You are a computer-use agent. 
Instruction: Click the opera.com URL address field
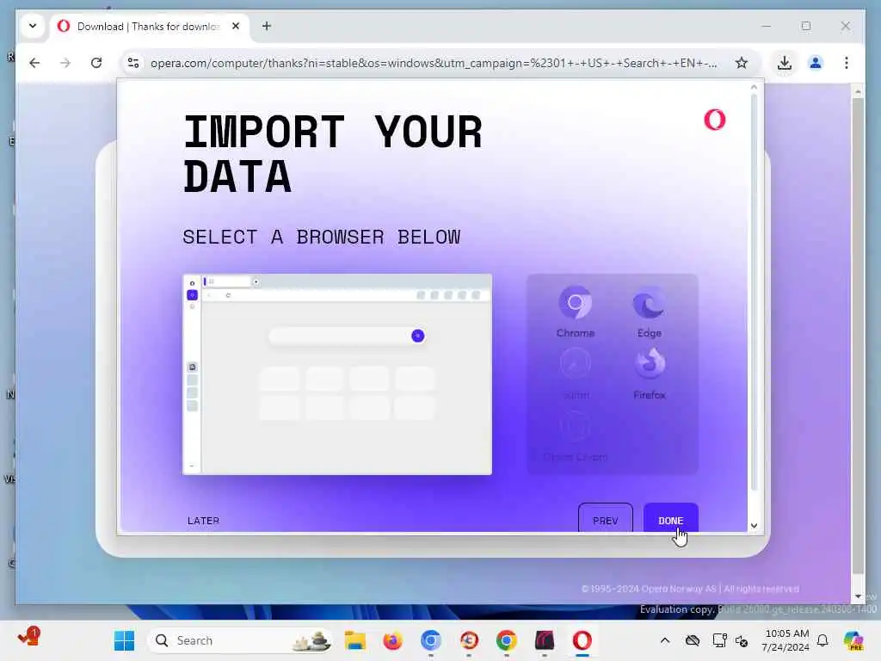[434, 63]
